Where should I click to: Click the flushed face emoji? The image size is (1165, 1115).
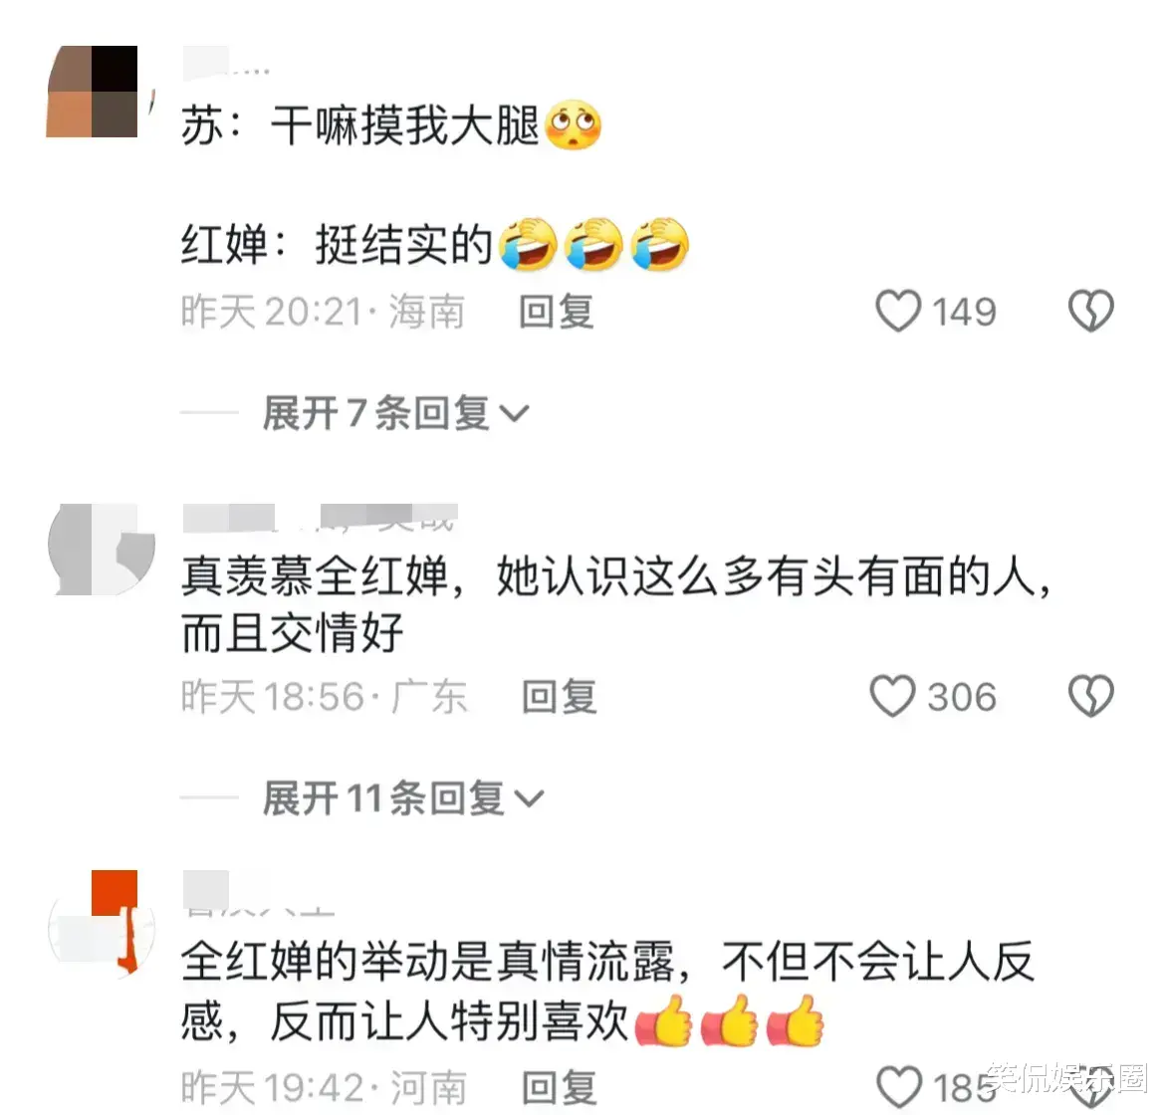(x=573, y=124)
